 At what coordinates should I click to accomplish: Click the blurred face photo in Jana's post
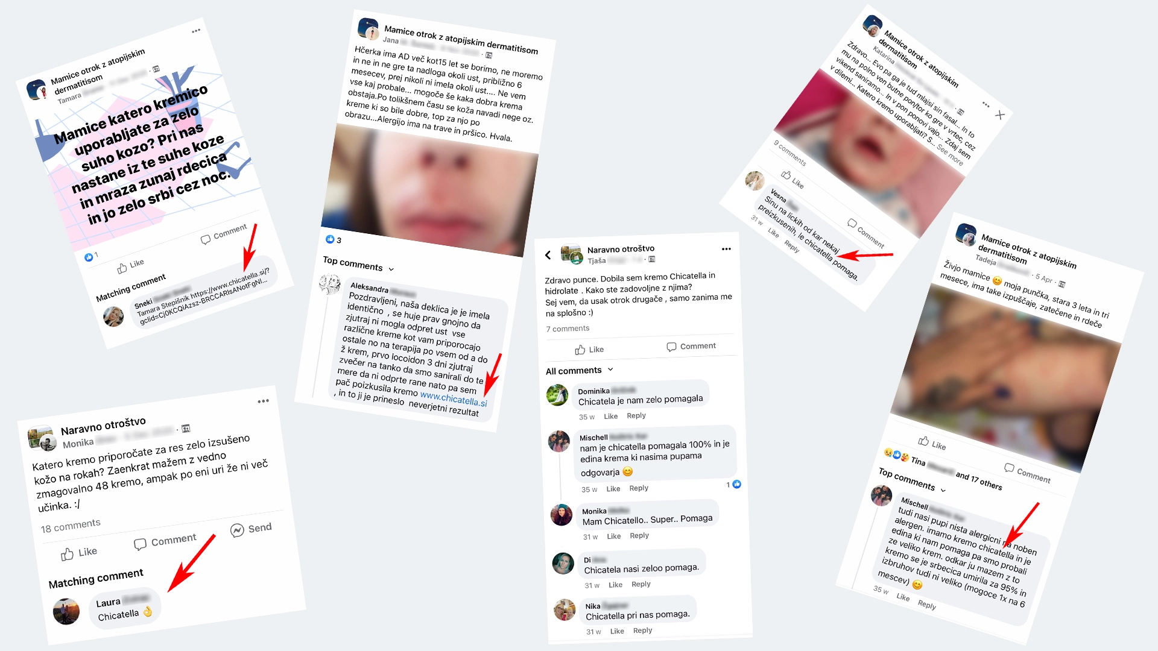429,189
